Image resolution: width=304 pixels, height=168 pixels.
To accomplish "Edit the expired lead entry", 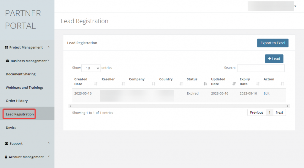I will 266,93.
